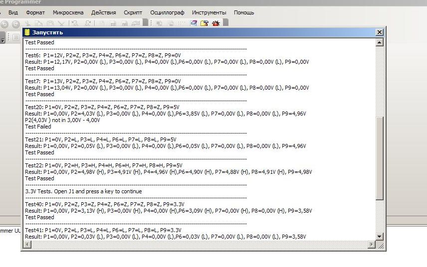
Task: Click the Result line showing P1=12,17V
Action: click(167, 62)
